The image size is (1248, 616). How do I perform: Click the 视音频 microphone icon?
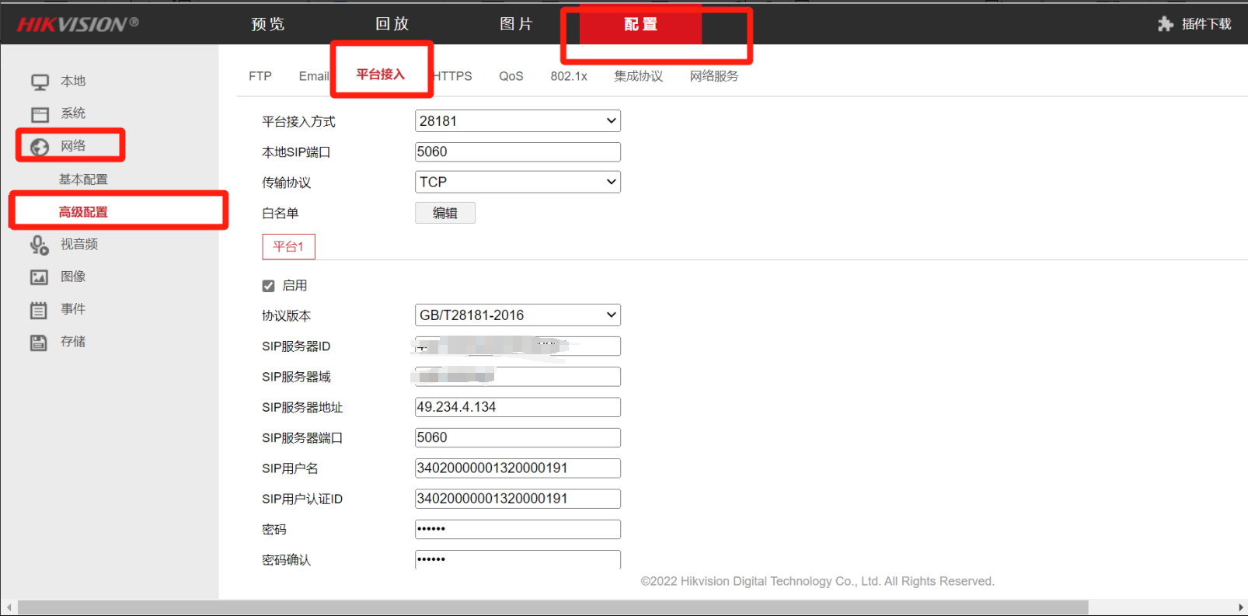point(39,245)
